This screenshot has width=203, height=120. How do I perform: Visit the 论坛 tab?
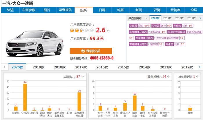(x=194, y=10)
